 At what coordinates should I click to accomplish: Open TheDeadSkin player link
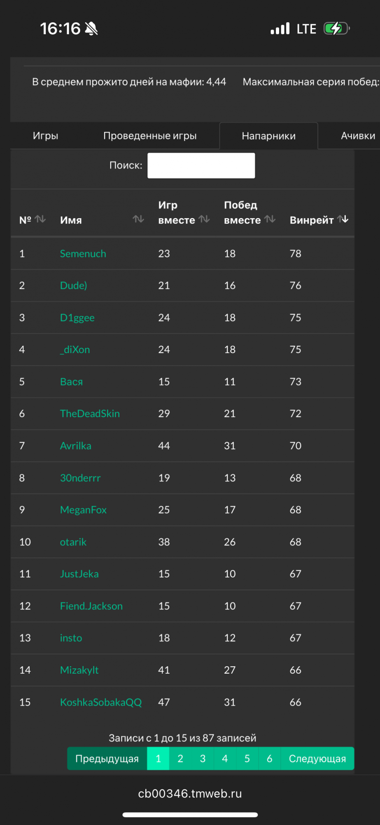pyautogui.click(x=90, y=414)
